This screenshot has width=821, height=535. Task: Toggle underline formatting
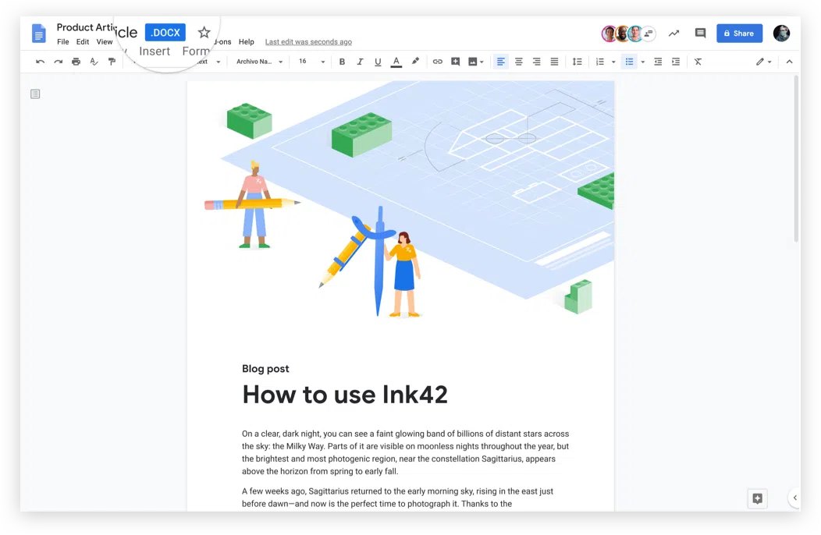(x=378, y=62)
